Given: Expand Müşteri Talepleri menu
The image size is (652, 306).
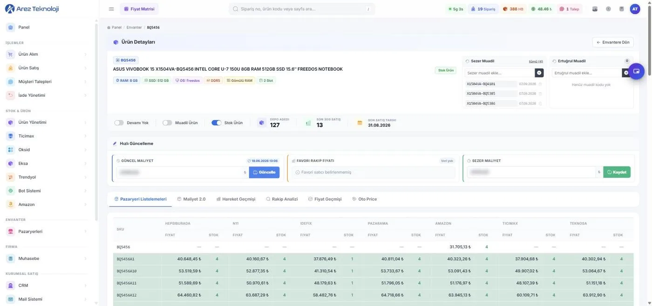Looking at the screenshot, I should click(47, 82).
